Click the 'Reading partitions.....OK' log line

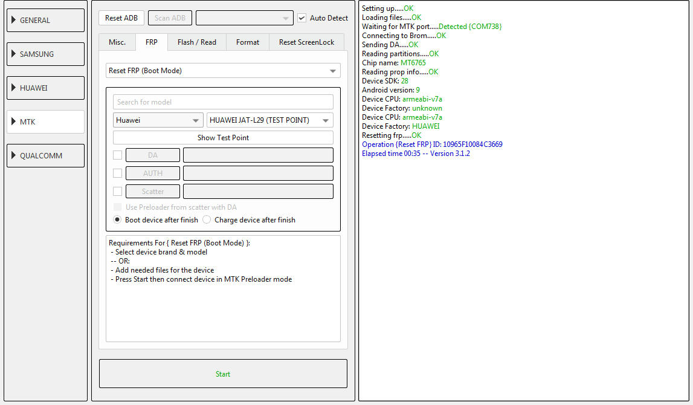[x=401, y=54]
